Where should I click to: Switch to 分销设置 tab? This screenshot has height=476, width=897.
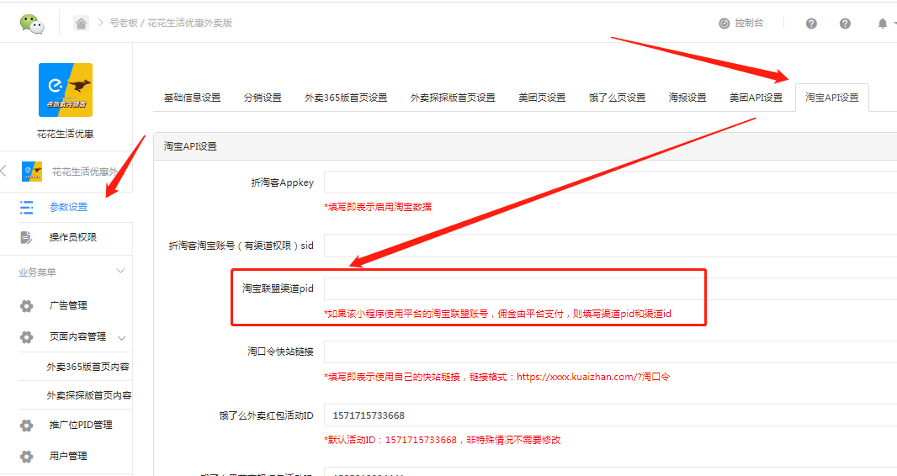pyautogui.click(x=263, y=98)
